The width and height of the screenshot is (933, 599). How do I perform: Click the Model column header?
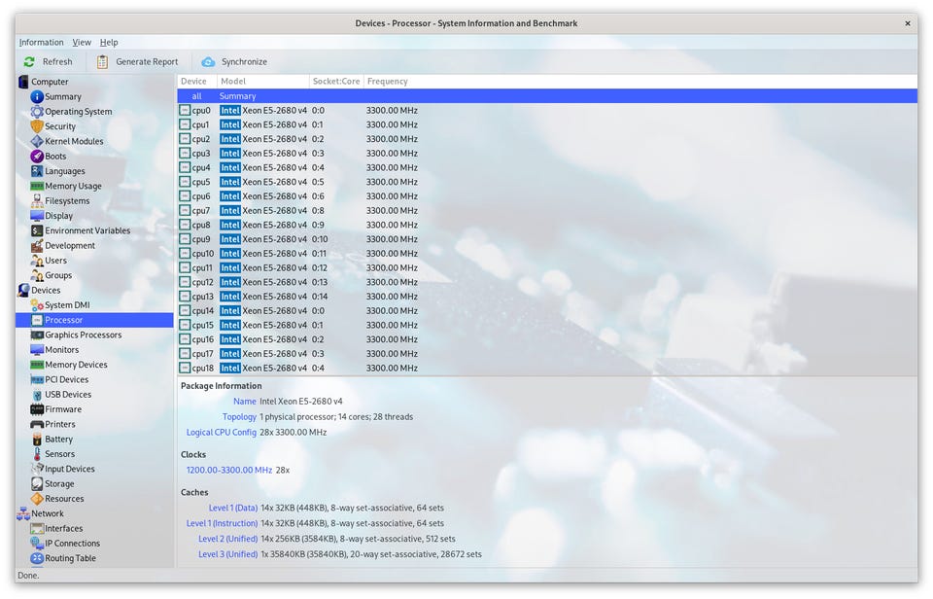point(233,82)
